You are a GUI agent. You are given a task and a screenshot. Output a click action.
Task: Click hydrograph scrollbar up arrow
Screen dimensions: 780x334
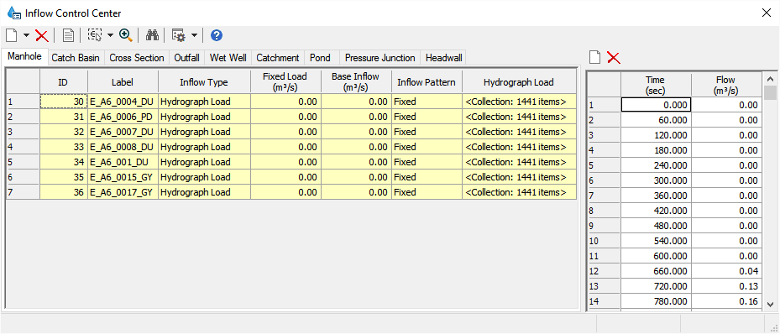pyautogui.click(x=770, y=79)
